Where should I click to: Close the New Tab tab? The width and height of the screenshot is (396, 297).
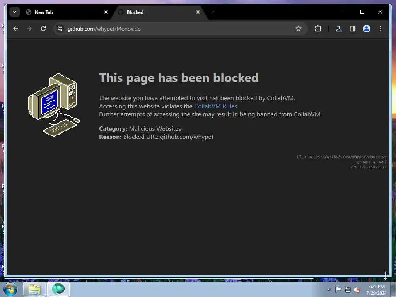(x=106, y=12)
